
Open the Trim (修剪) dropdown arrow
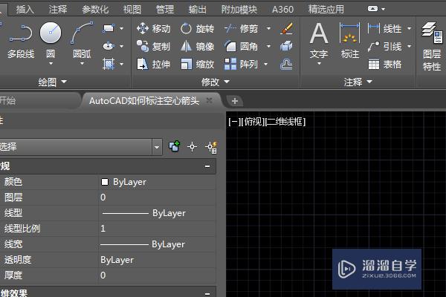tap(268, 28)
